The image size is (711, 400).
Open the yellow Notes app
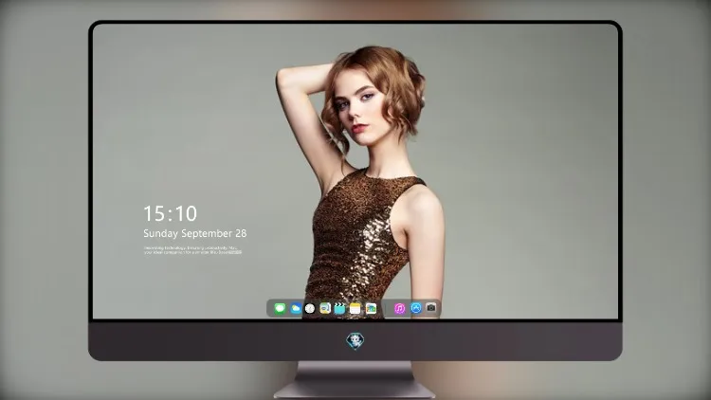coord(355,309)
